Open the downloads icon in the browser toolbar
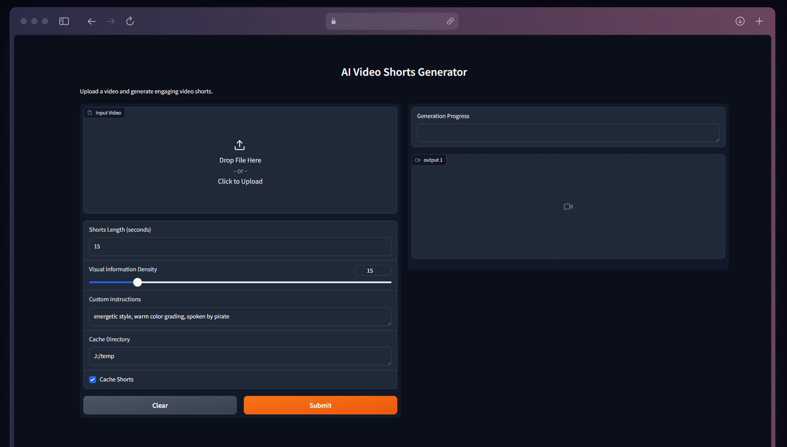Image resolution: width=787 pixels, height=447 pixels. (x=740, y=21)
